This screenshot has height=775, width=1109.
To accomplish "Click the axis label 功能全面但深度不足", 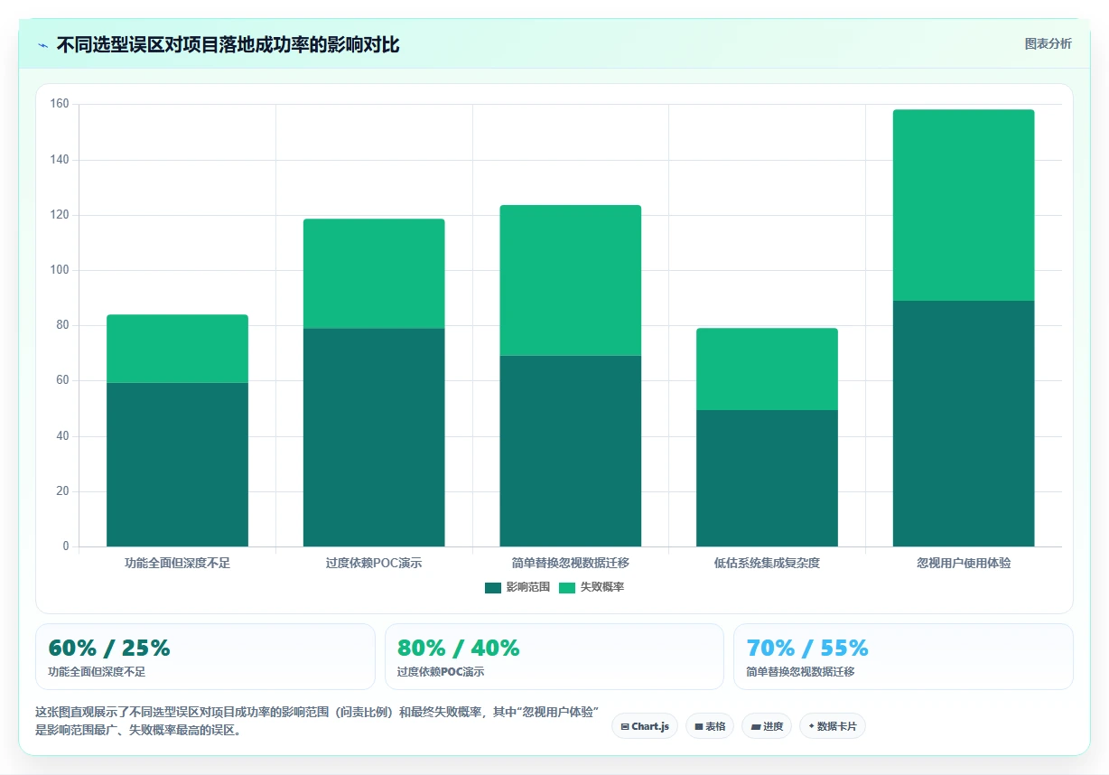I will [x=177, y=563].
